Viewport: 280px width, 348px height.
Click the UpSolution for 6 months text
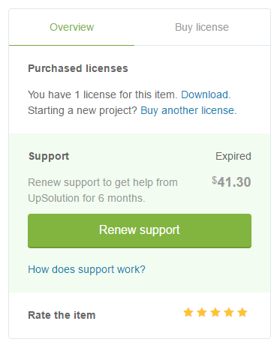tap(86, 198)
